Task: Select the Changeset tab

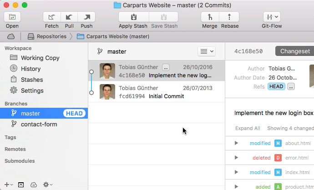Action: click(x=294, y=51)
